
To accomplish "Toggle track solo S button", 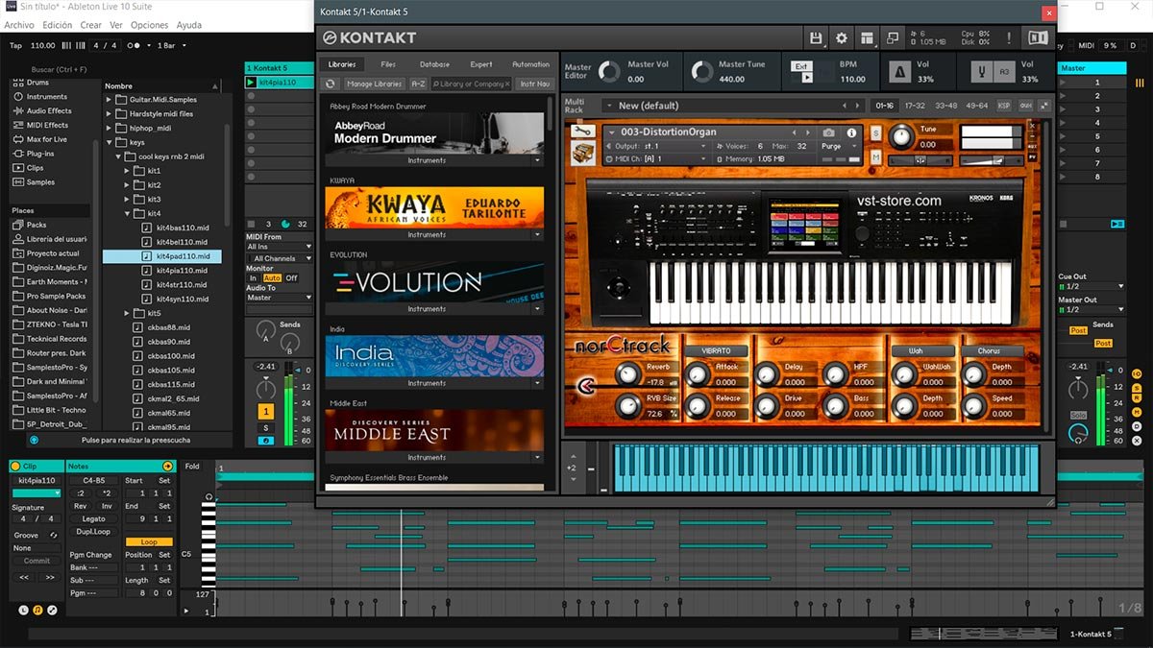I will pyautogui.click(x=266, y=428).
